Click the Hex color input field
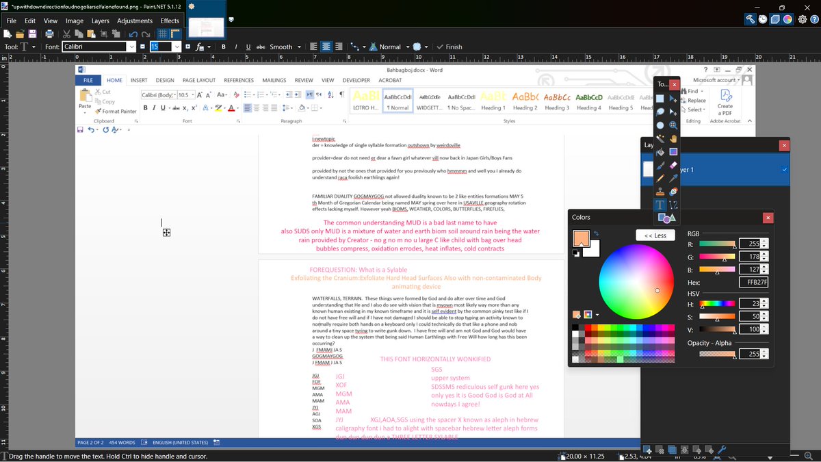821x462 pixels. pyautogui.click(x=754, y=282)
